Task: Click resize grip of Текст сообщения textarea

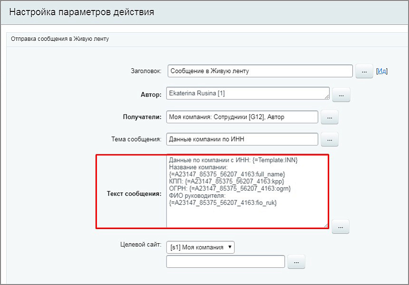Action: pyautogui.click(x=326, y=225)
